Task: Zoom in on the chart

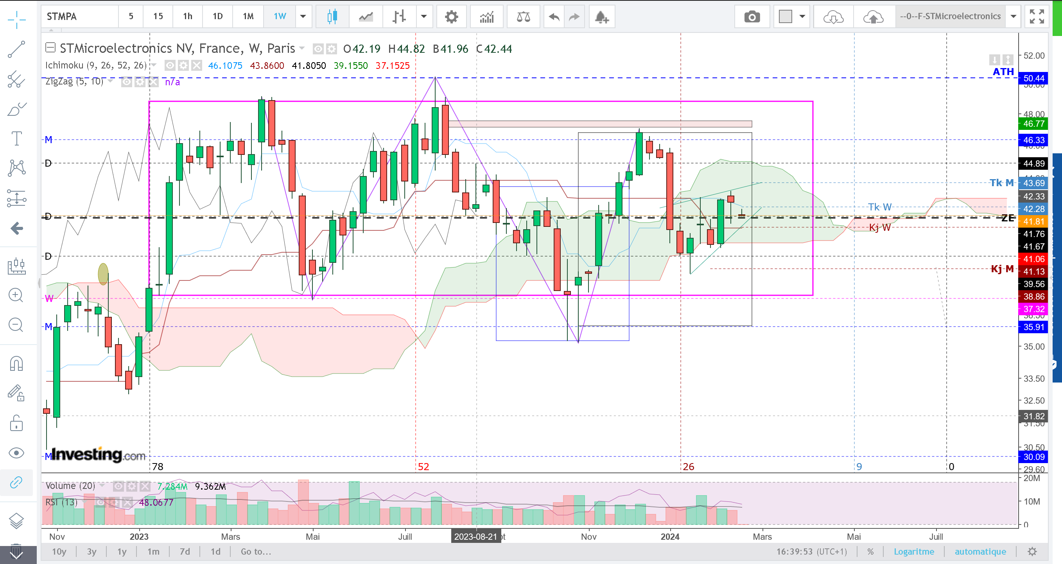Action: pyautogui.click(x=16, y=295)
